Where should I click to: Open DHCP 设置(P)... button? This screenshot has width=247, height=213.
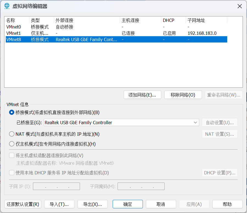(x=220, y=173)
